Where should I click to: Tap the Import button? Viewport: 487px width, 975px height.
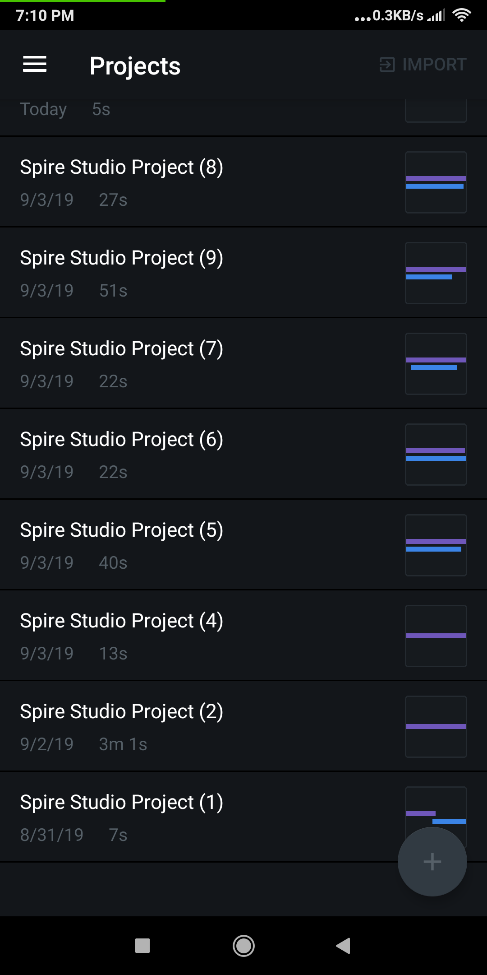[423, 65]
